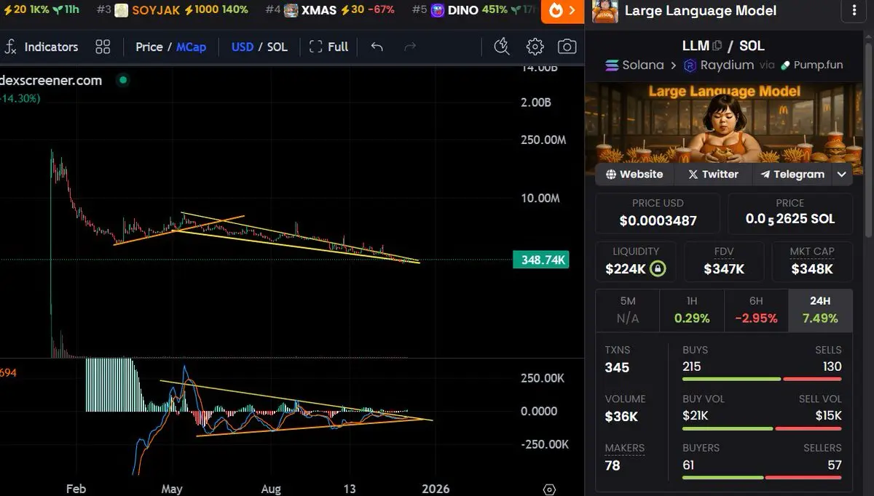Switch chart to MCap view
The image size is (874, 496).
191,47
